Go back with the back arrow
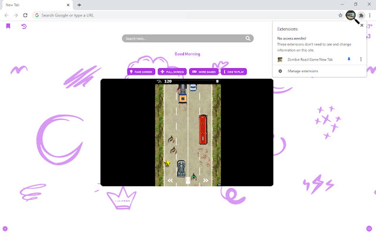 click(7, 15)
